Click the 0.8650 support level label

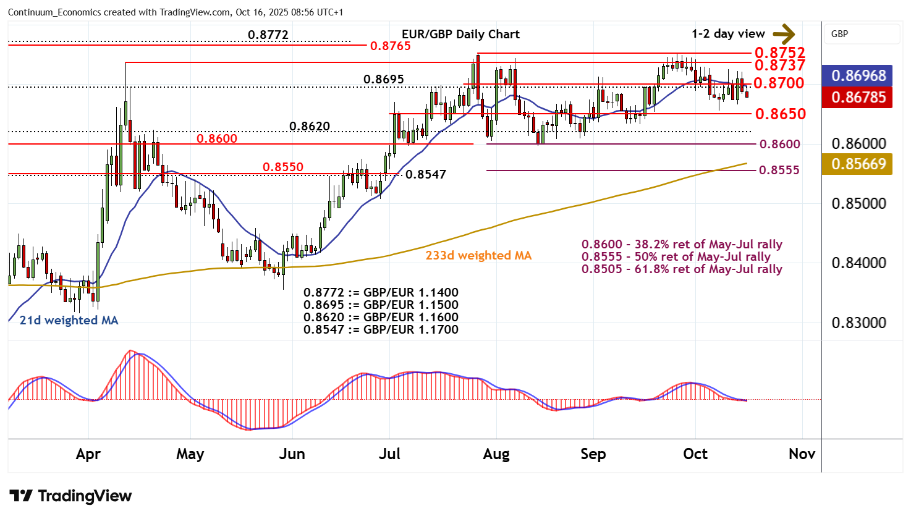pyautogui.click(x=780, y=114)
